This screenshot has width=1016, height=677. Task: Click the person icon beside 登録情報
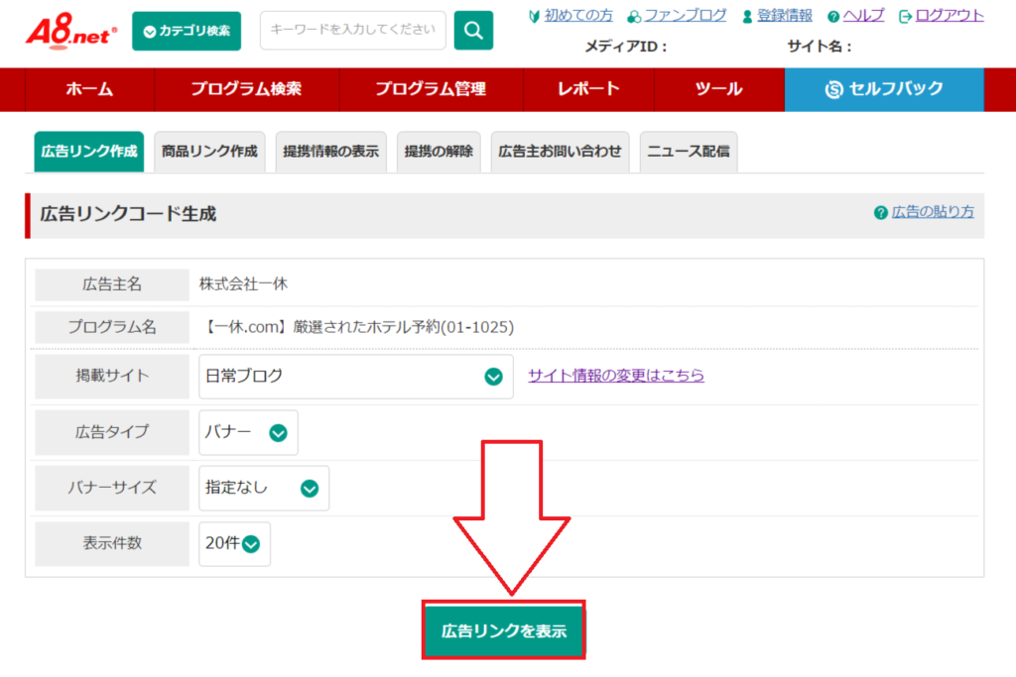point(747,17)
